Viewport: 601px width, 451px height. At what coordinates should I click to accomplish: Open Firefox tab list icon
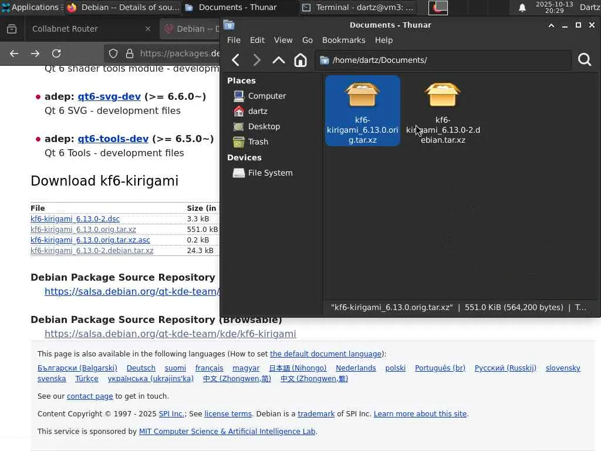coord(12,29)
